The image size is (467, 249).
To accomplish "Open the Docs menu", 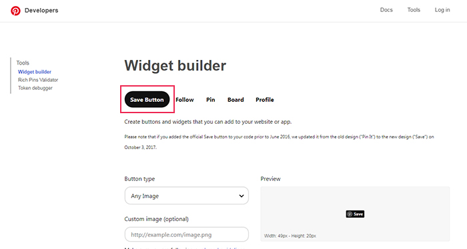I will click(x=386, y=10).
